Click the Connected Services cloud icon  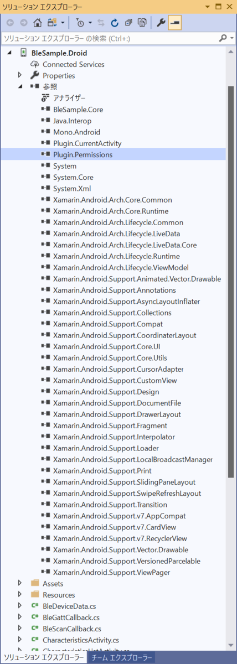34,64
